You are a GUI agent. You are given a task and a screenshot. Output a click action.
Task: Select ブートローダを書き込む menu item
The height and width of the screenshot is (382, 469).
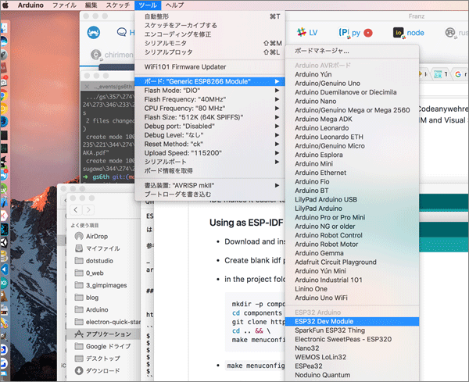(209, 195)
